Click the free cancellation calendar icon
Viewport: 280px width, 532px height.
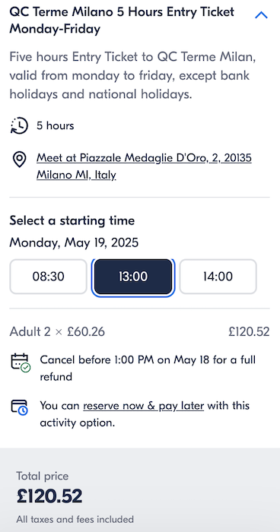point(21,363)
